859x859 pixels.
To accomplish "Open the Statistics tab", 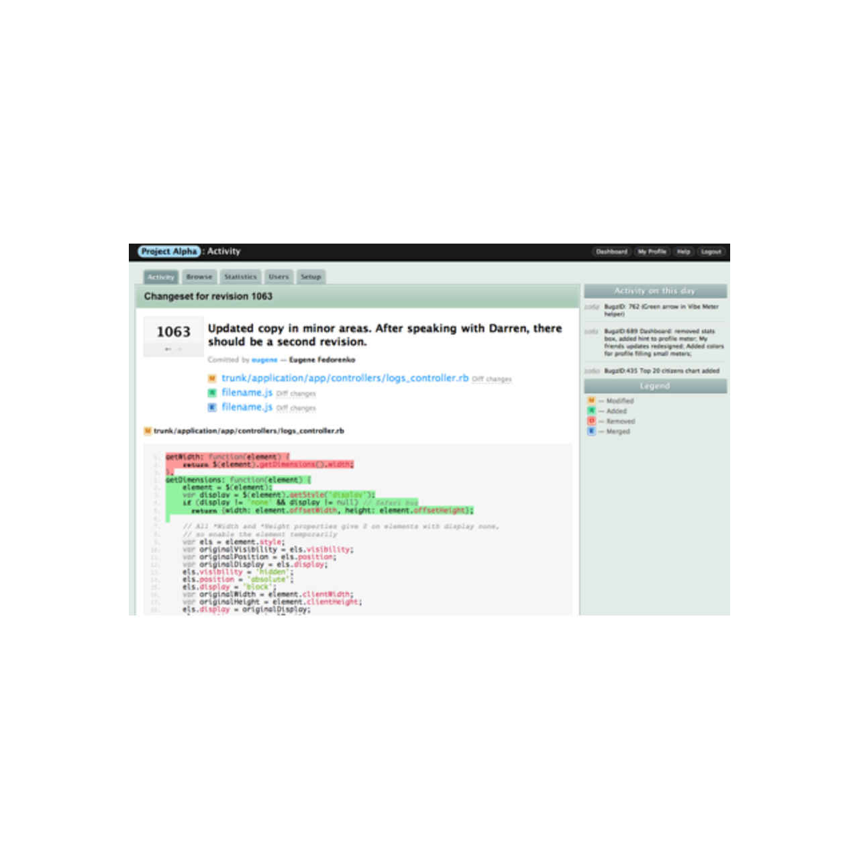I will pyautogui.click(x=240, y=276).
